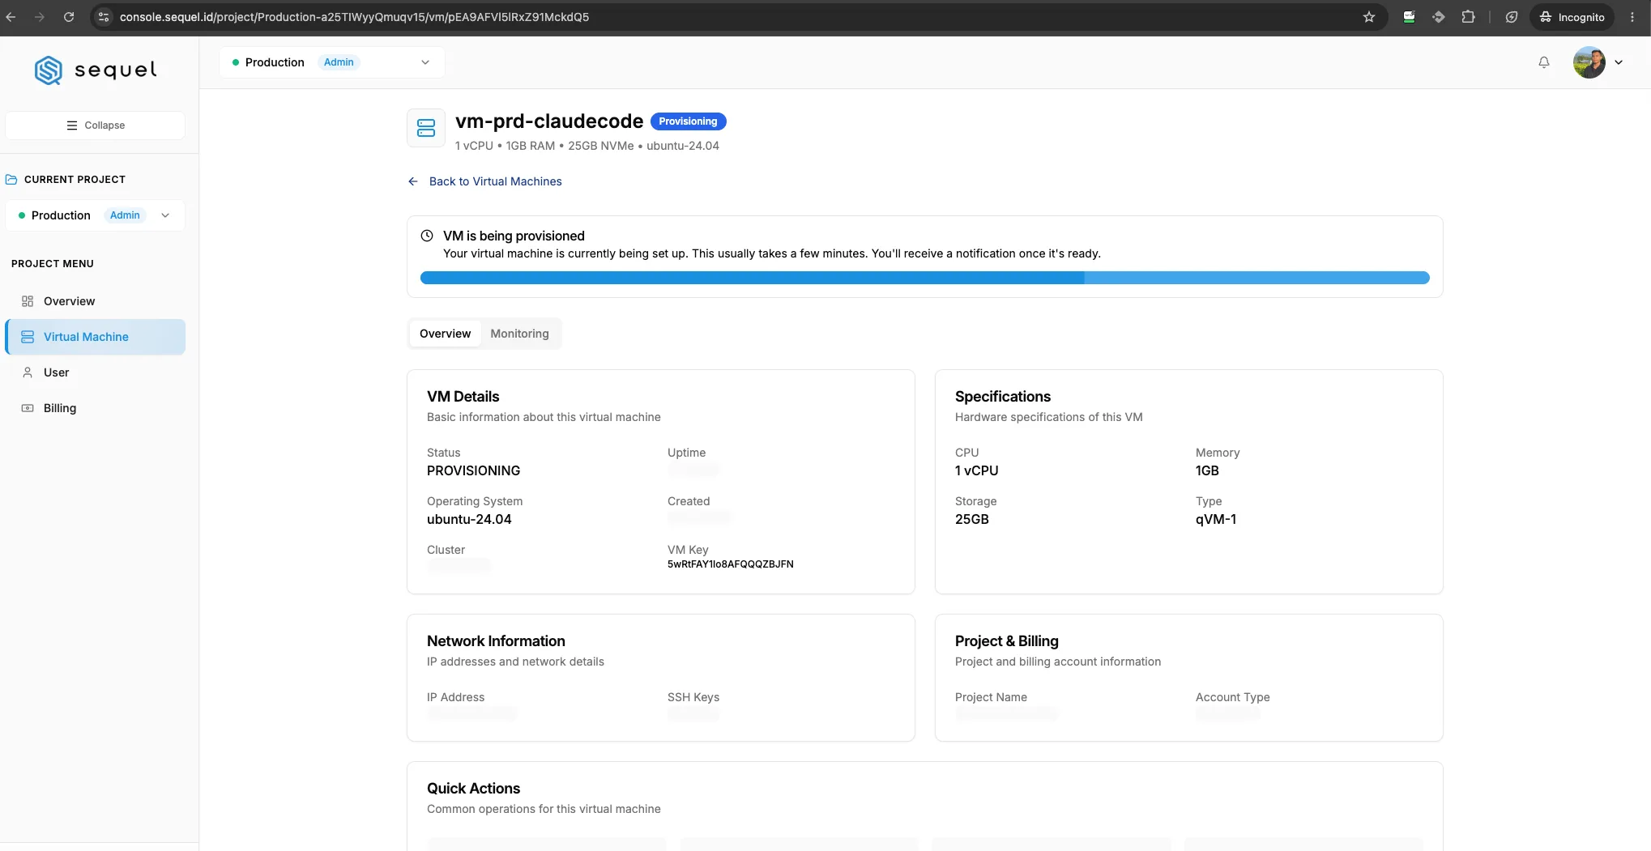This screenshot has height=851, width=1651.
Task: Click the VM server icon beside vm-prd-claudecode
Action: click(426, 128)
